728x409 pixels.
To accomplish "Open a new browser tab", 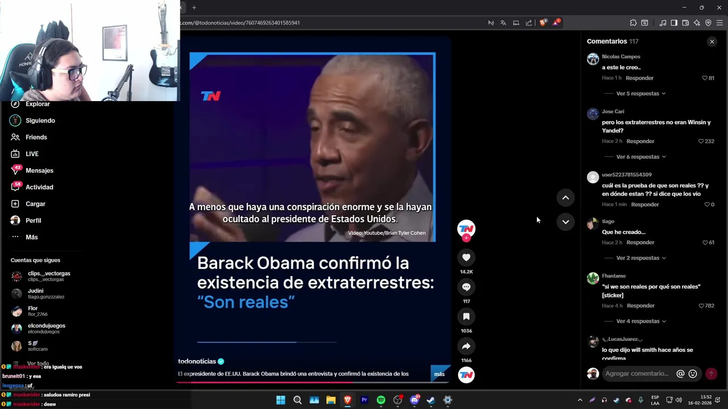I will coord(194,7).
